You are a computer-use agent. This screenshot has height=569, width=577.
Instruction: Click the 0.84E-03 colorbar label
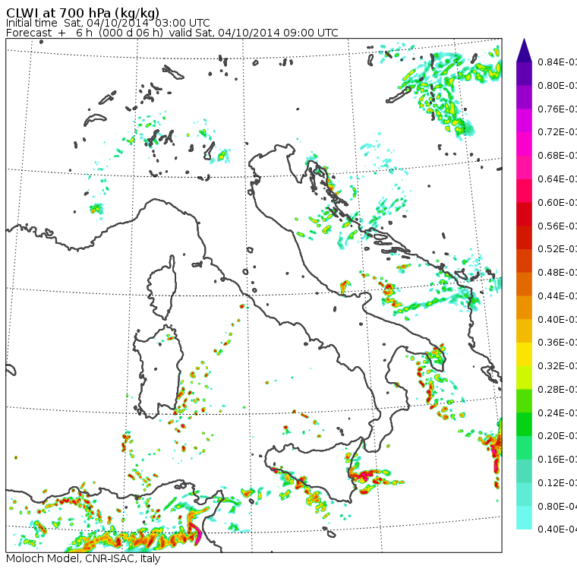pos(557,62)
